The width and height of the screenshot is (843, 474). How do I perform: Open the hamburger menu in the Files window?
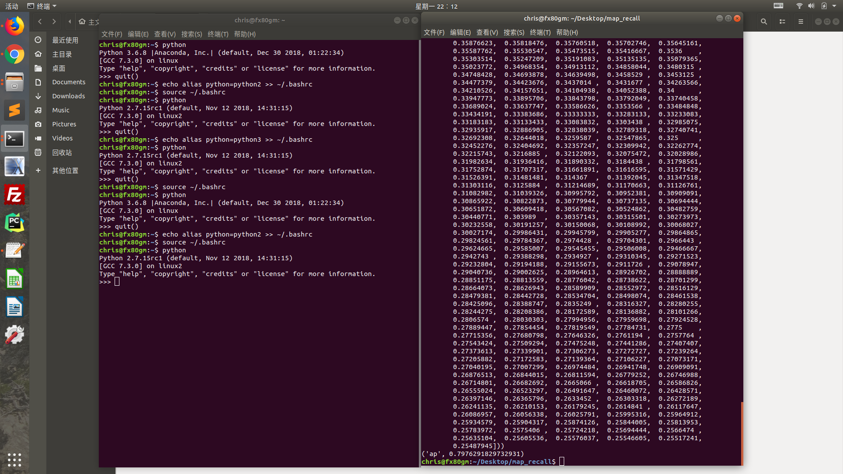pos(800,21)
